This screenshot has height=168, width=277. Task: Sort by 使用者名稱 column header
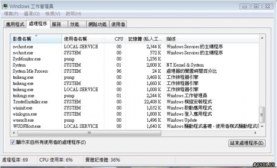(x=83, y=39)
